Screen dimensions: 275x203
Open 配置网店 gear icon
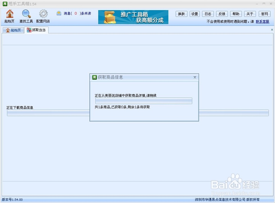click(43, 16)
